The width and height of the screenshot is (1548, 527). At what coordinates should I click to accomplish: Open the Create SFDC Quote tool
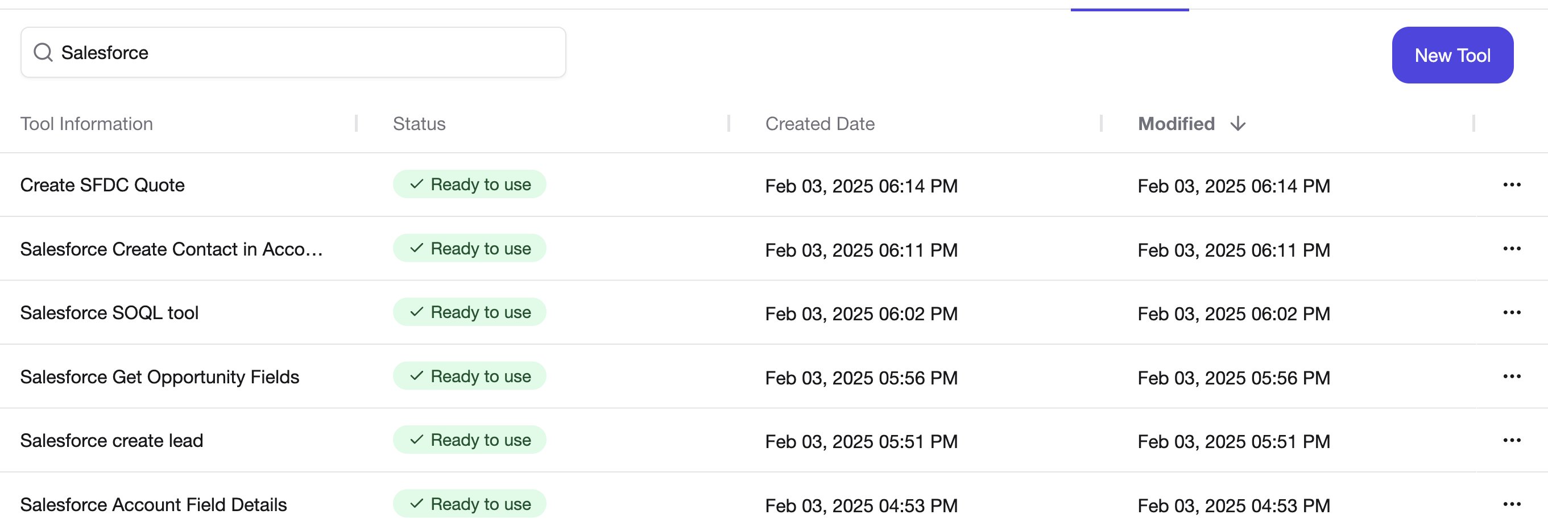tap(102, 185)
